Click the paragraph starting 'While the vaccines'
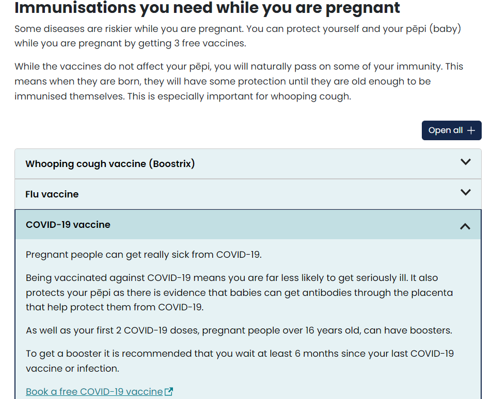This screenshot has width=491, height=399. pos(237,81)
